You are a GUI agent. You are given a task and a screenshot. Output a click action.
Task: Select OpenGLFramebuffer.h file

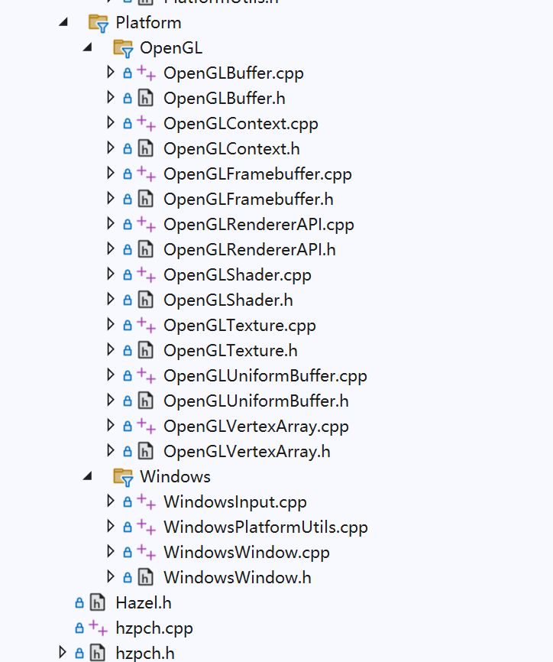(x=248, y=199)
